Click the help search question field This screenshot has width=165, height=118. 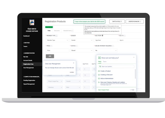pos(116,67)
